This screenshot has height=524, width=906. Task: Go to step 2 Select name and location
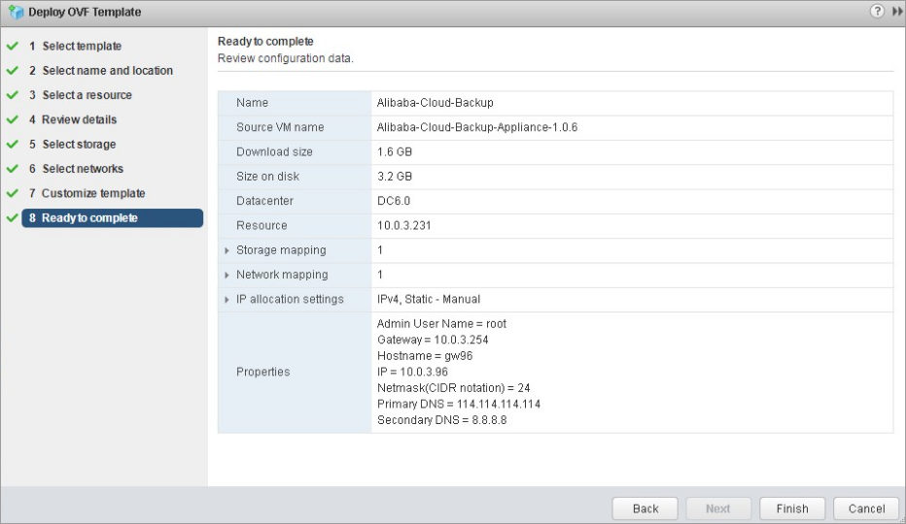(100, 71)
